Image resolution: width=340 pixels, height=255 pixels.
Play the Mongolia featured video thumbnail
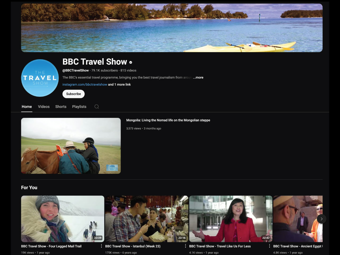71,146
